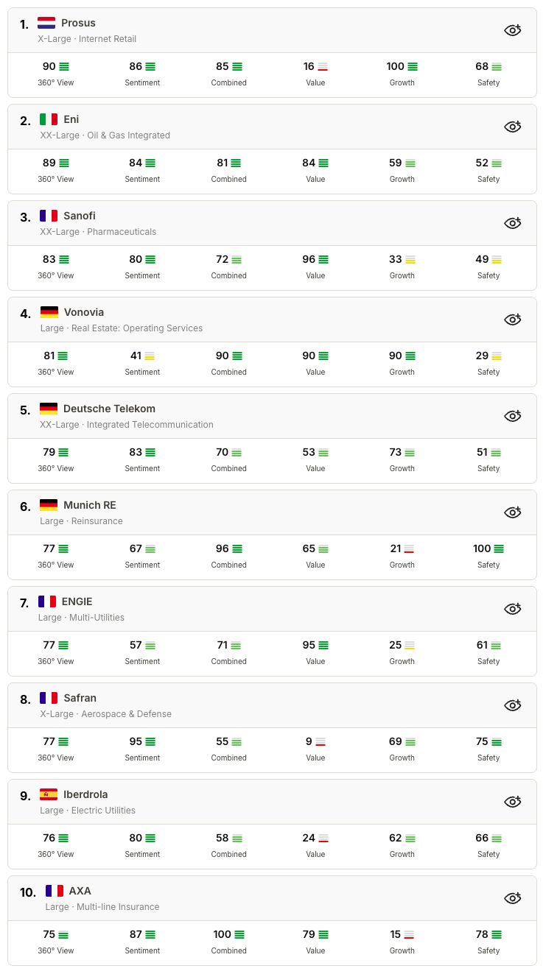Toggle watch eye for Deutsche Telekom
The image size is (546, 974).
(x=512, y=416)
